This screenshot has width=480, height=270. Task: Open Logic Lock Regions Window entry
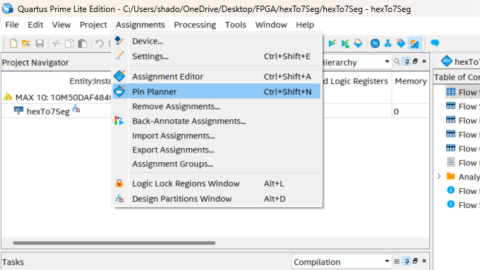click(x=217, y=183)
